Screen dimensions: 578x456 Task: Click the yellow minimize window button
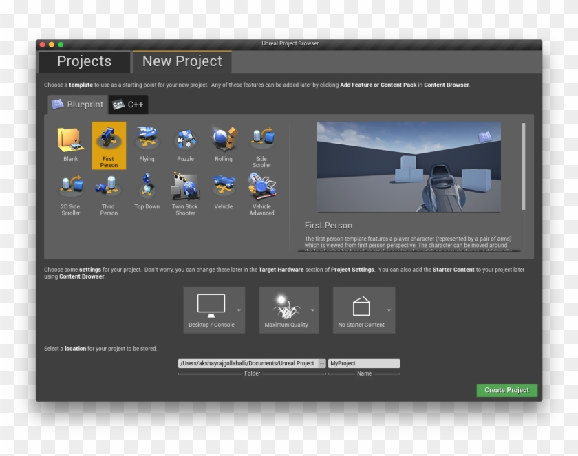(x=52, y=45)
